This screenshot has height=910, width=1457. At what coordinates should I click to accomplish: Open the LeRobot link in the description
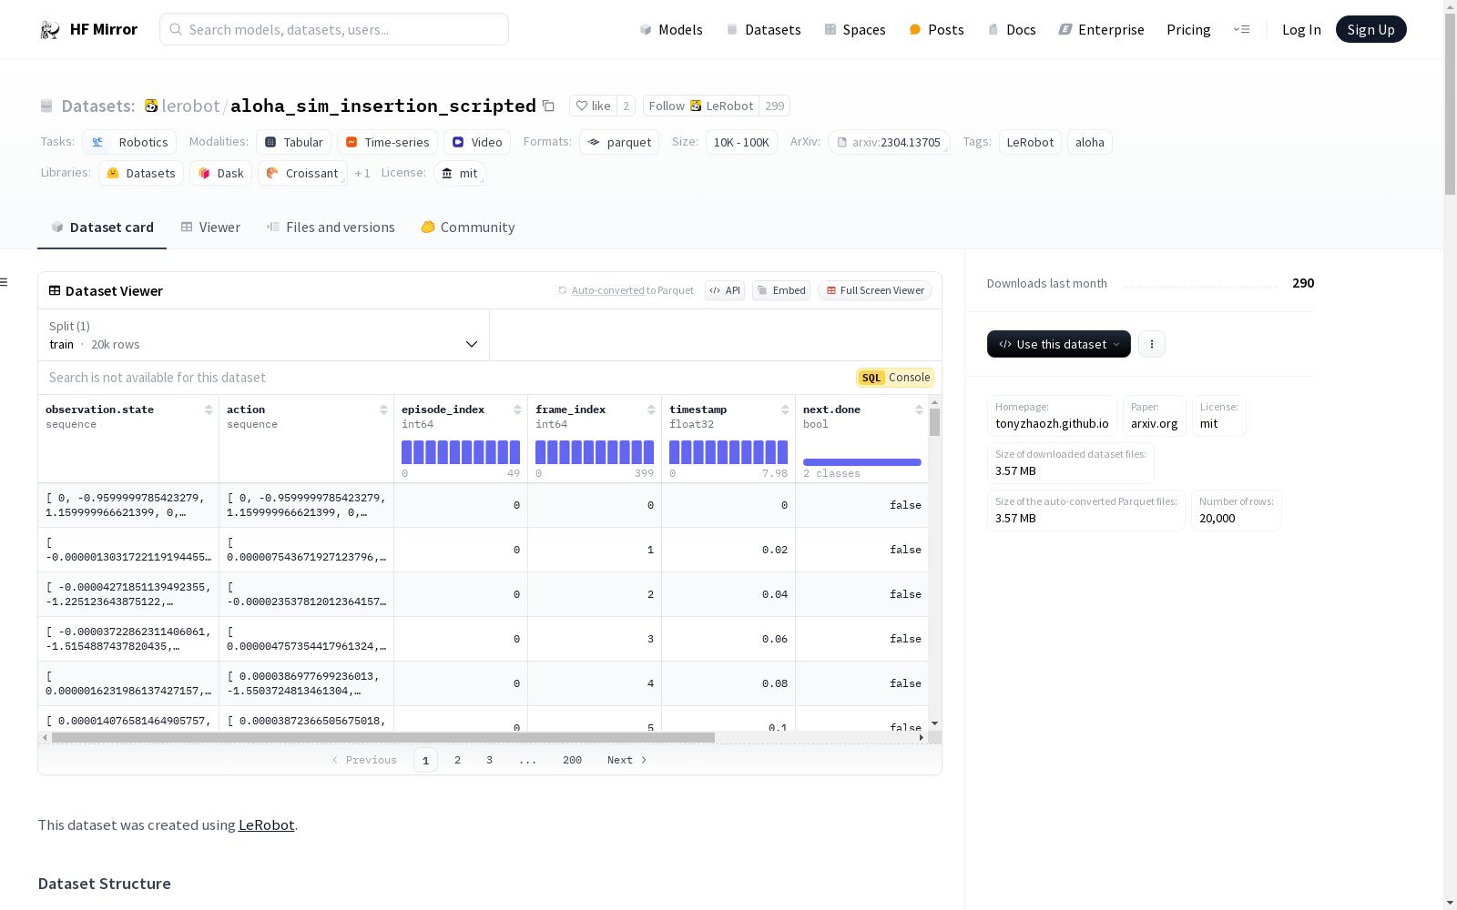tap(266, 825)
